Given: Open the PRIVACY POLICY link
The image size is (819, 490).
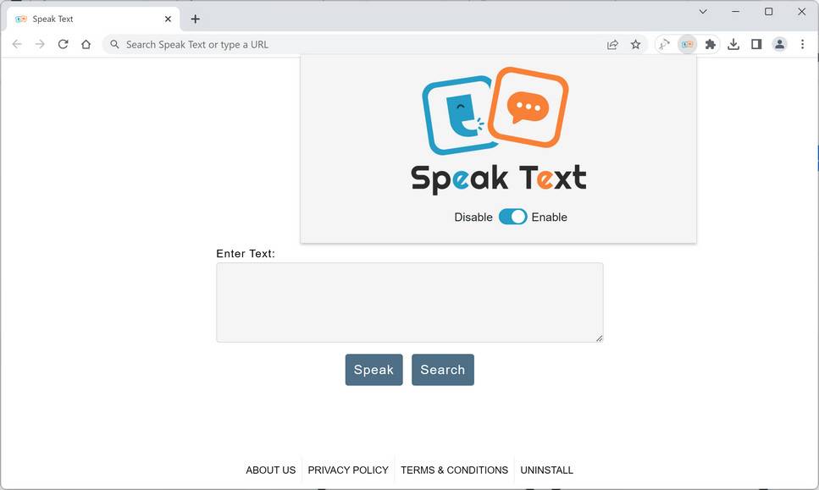Looking at the screenshot, I should click(348, 471).
